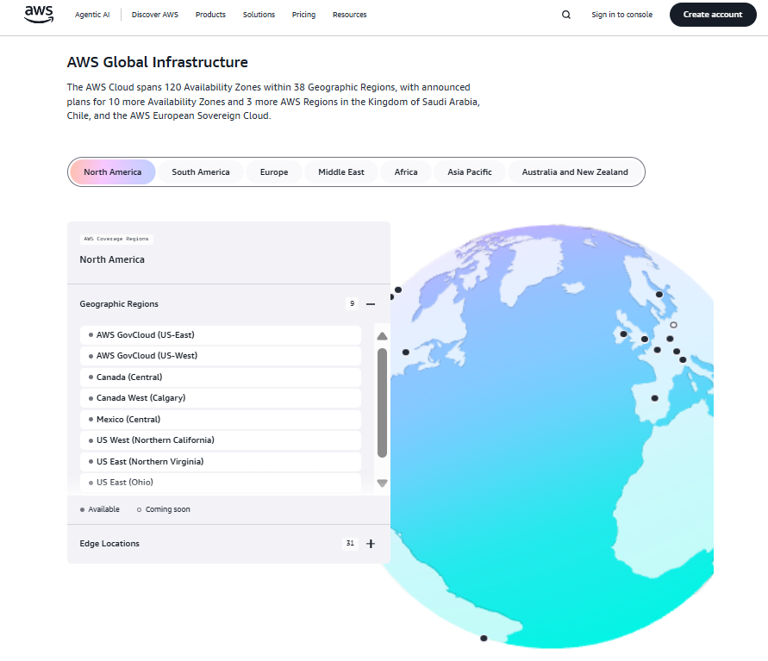The image size is (768, 661).
Task: Click the region list scrollbar thumb
Action: pyautogui.click(x=382, y=402)
